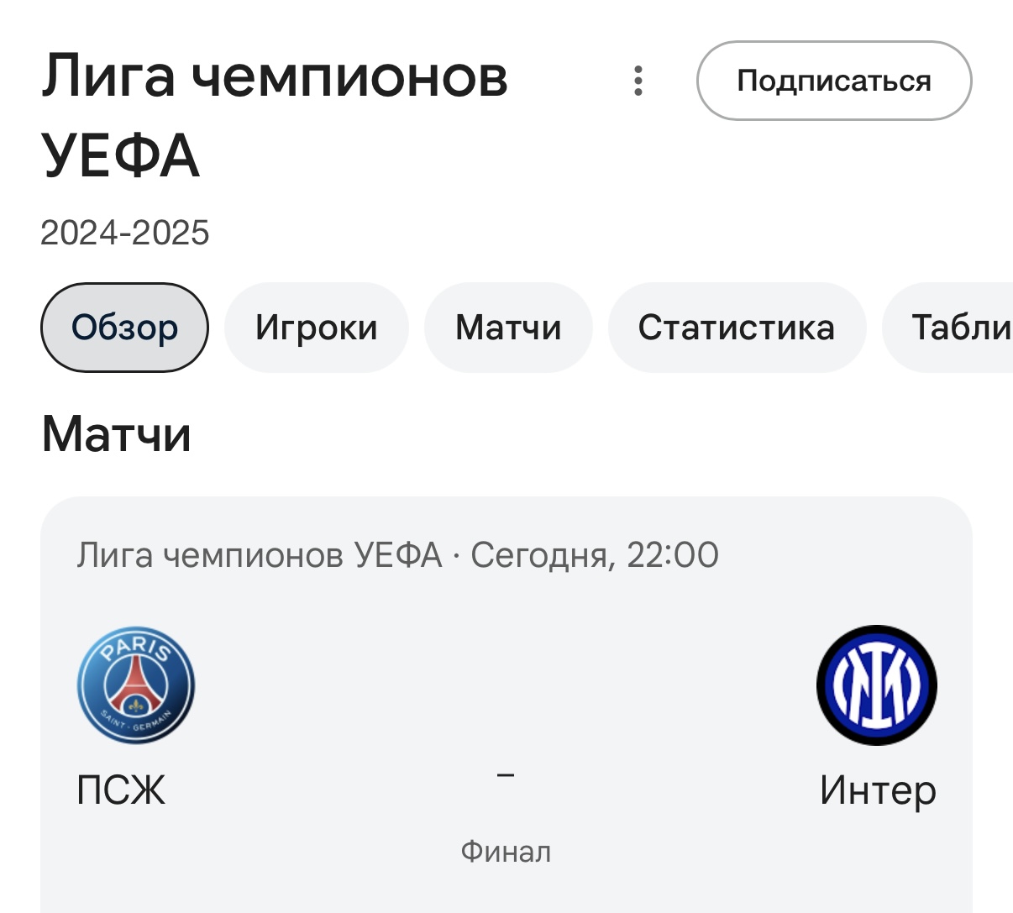The height and width of the screenshot is (913, 1013).
Task: Switch to the Игроки tab
Action: 316,328
